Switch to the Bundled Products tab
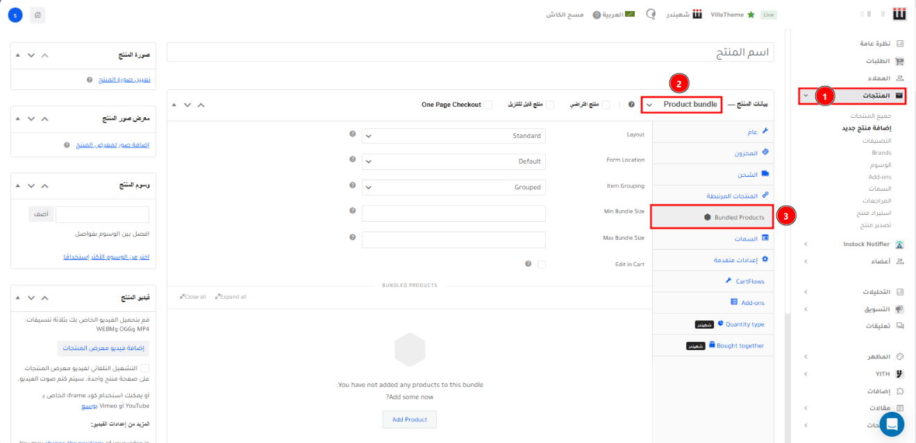 pyautogui.click(x=713, y=218)
